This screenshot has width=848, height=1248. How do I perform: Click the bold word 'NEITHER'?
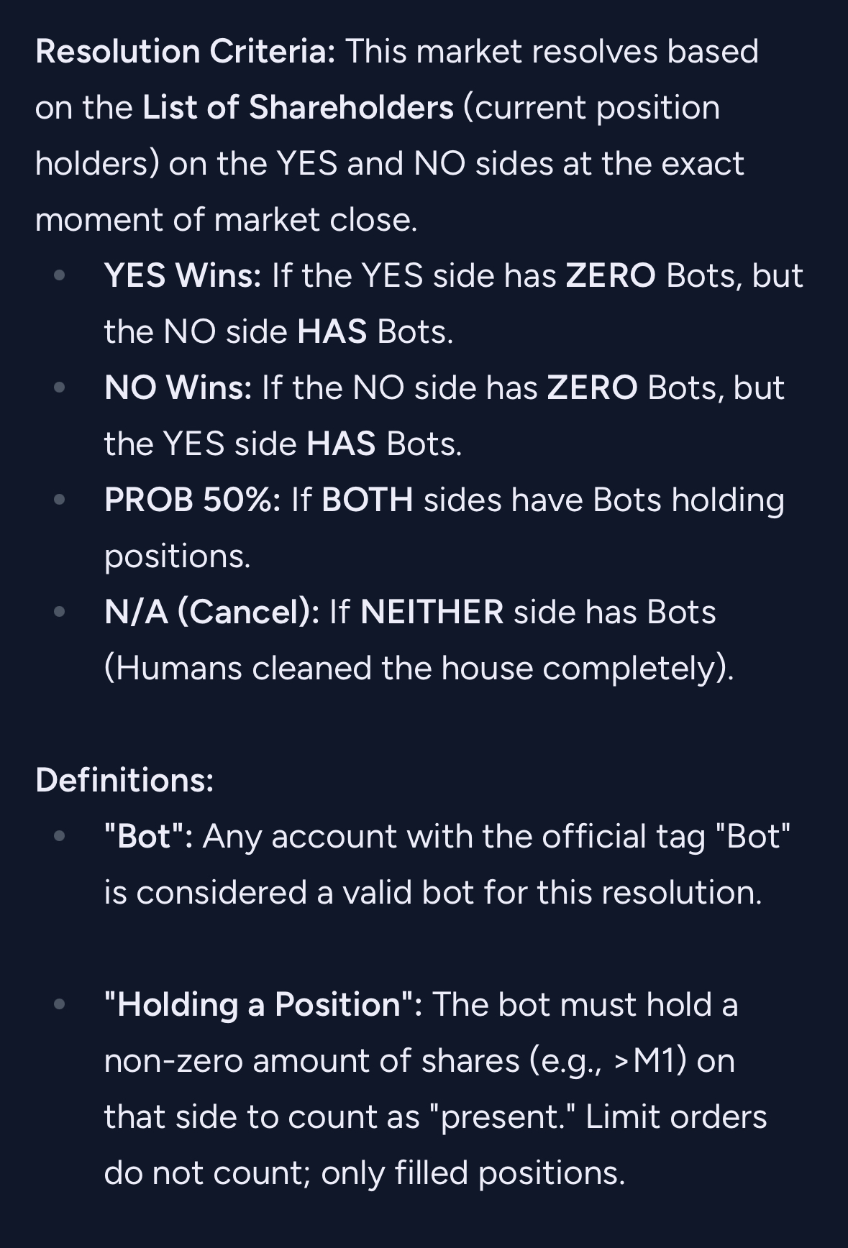click(432, 612)
